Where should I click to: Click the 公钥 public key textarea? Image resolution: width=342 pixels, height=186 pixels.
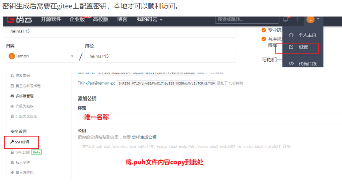[x=210, y=159]
